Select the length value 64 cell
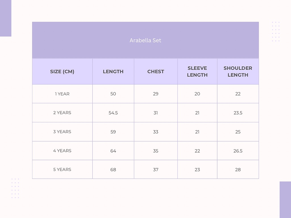This screenshot has width=291, height=218. [113, 151]
